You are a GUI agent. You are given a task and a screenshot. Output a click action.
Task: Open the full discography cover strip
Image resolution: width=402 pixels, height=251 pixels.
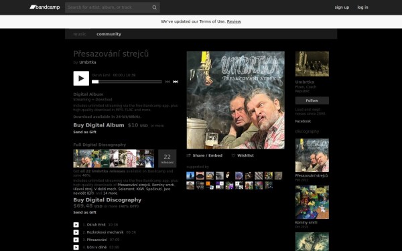coord(114,159)
